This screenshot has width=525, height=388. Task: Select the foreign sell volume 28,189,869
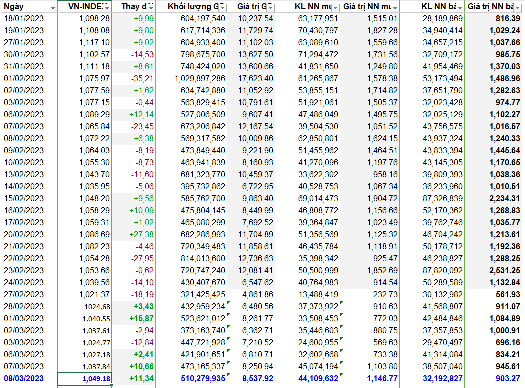click(432, 19)
